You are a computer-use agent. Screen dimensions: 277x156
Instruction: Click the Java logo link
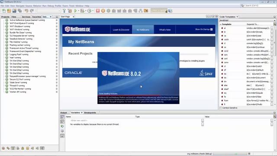(x=206, y=73)
